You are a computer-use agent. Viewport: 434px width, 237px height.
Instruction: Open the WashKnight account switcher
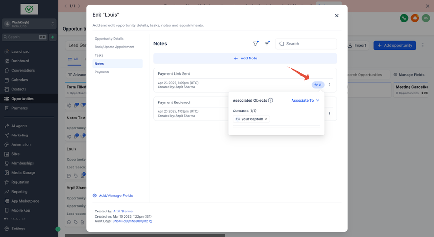tap(29, 24)
